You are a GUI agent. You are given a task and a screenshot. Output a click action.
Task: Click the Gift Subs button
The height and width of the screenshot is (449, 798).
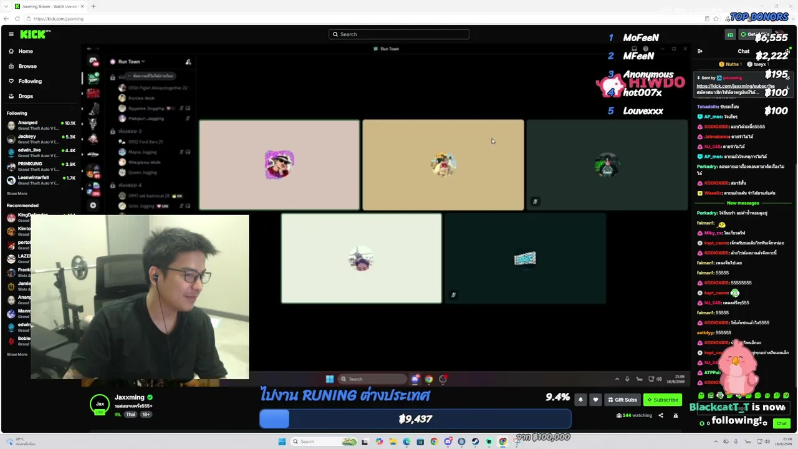coord(622,400)
